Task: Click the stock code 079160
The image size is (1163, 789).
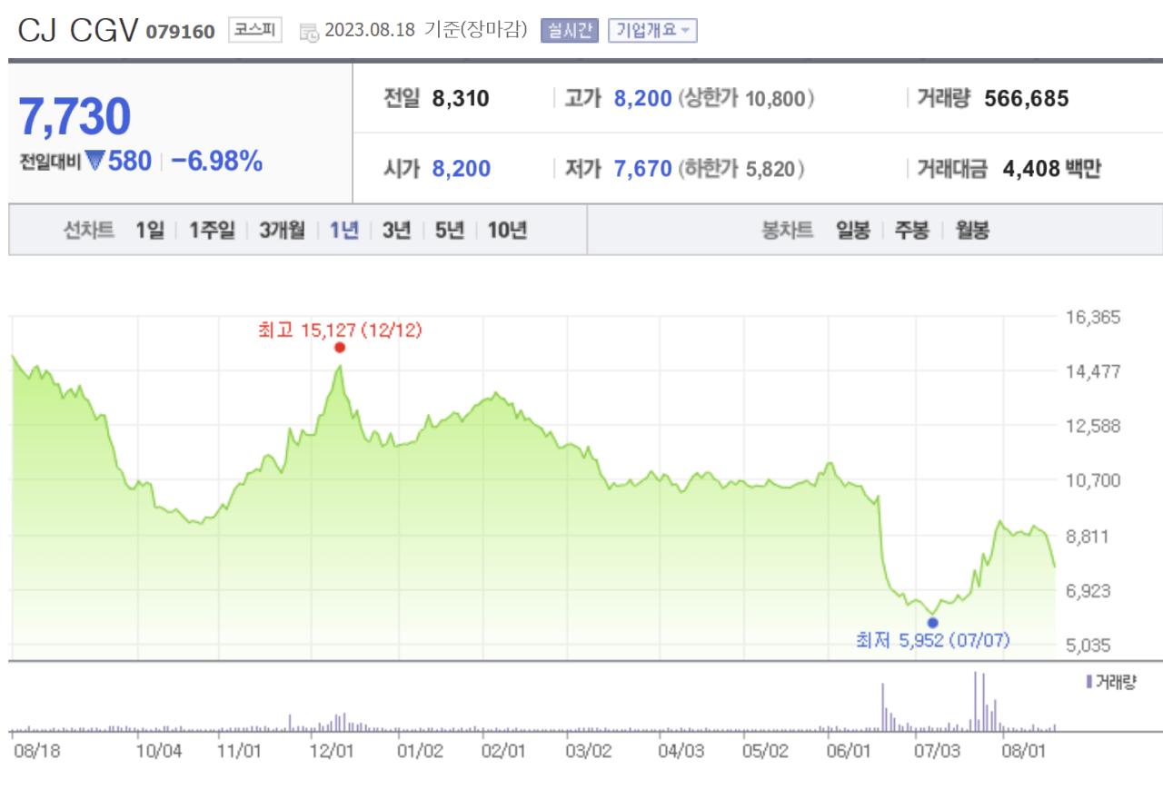Action: click(180, 33)
